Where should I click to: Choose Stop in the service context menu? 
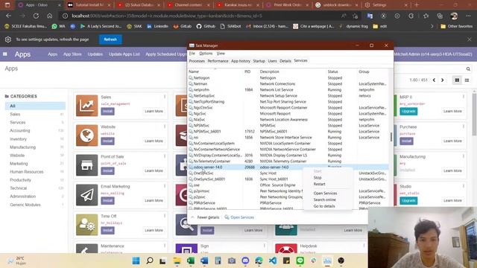tap(318, 178)
